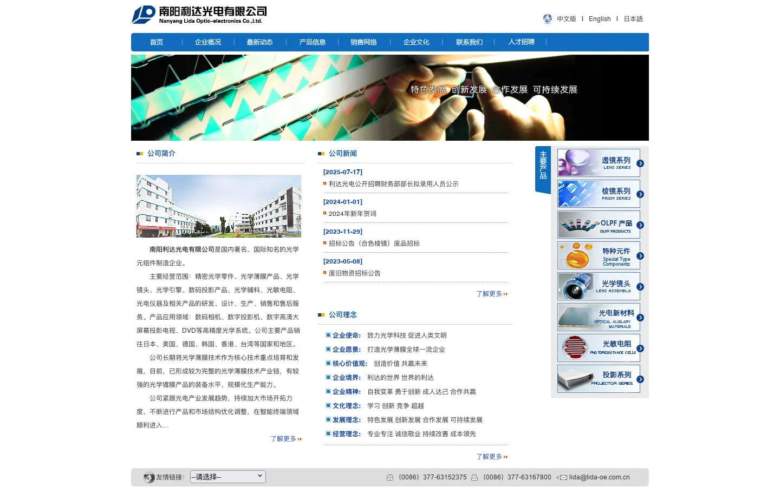The width and height of the screenshot is (780, 487).
Task: Click phone number (0086) 377-63152375
Action: (x=432, y=477)
